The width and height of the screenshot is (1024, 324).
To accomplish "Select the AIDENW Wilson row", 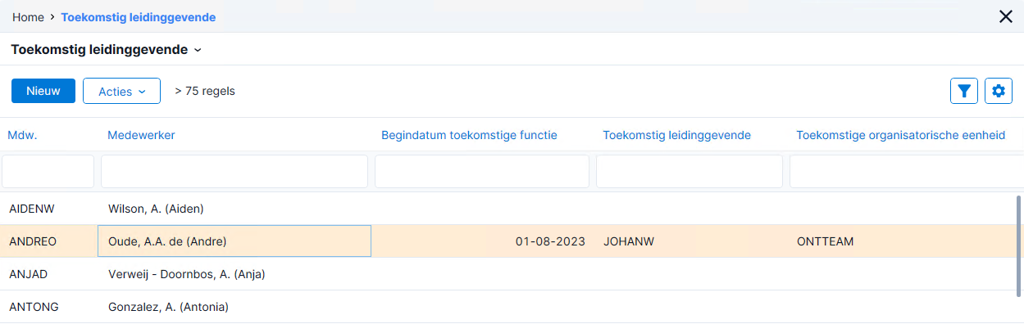I will [507, 209].
